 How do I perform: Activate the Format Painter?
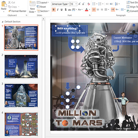tap(17, 11)
